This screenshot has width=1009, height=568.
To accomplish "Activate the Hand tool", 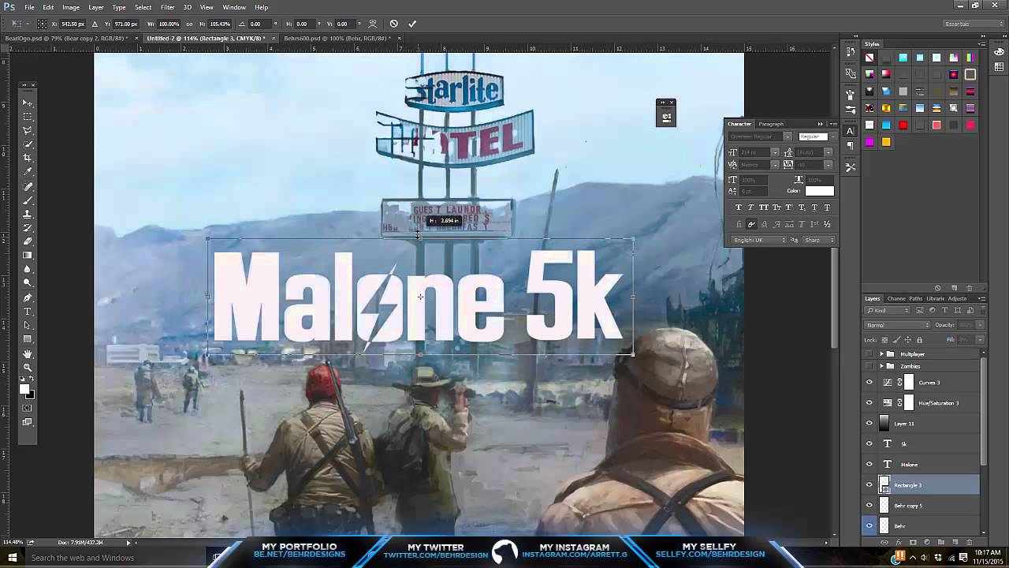I will point(28,354).
